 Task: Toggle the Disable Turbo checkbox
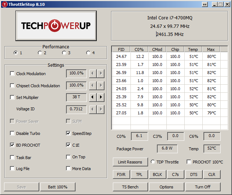[x=12, y=133]
